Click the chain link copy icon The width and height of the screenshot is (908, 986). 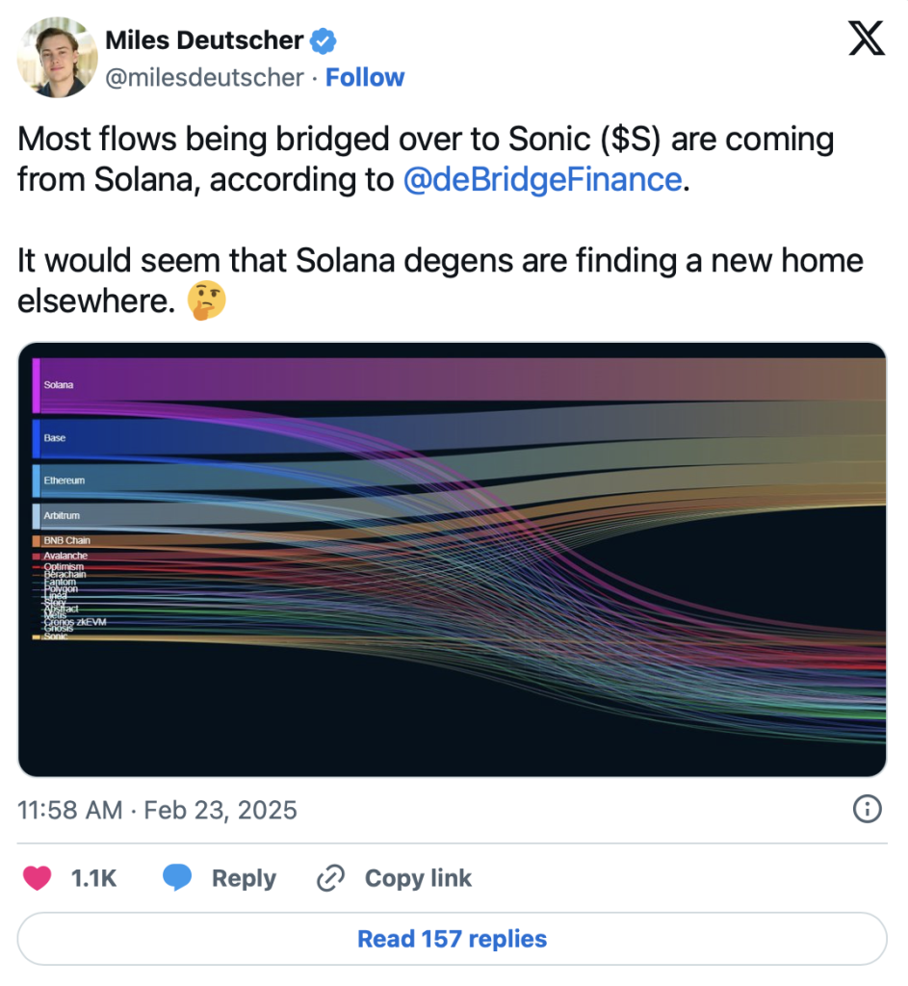(x=331, y=878)
